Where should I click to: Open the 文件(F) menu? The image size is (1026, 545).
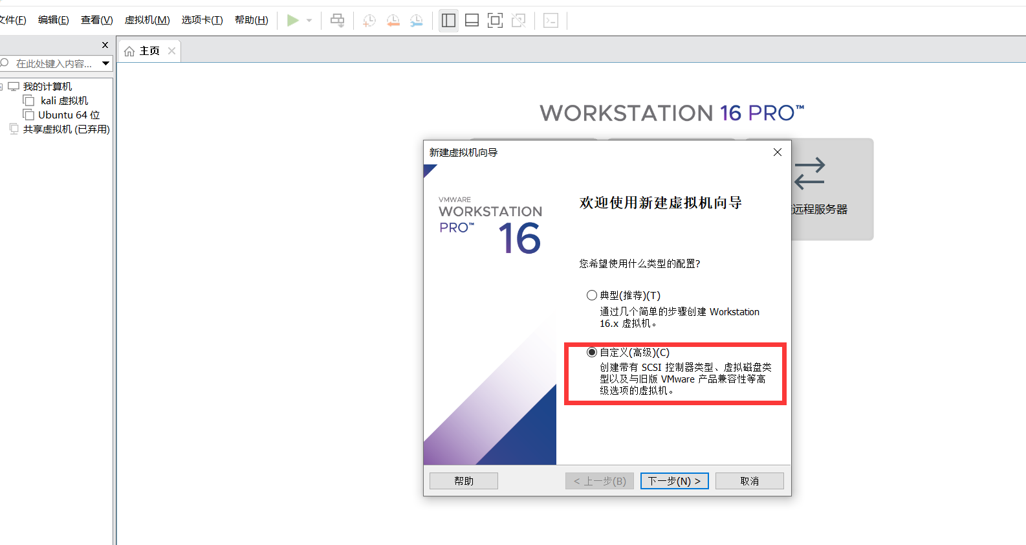[13, 20]
